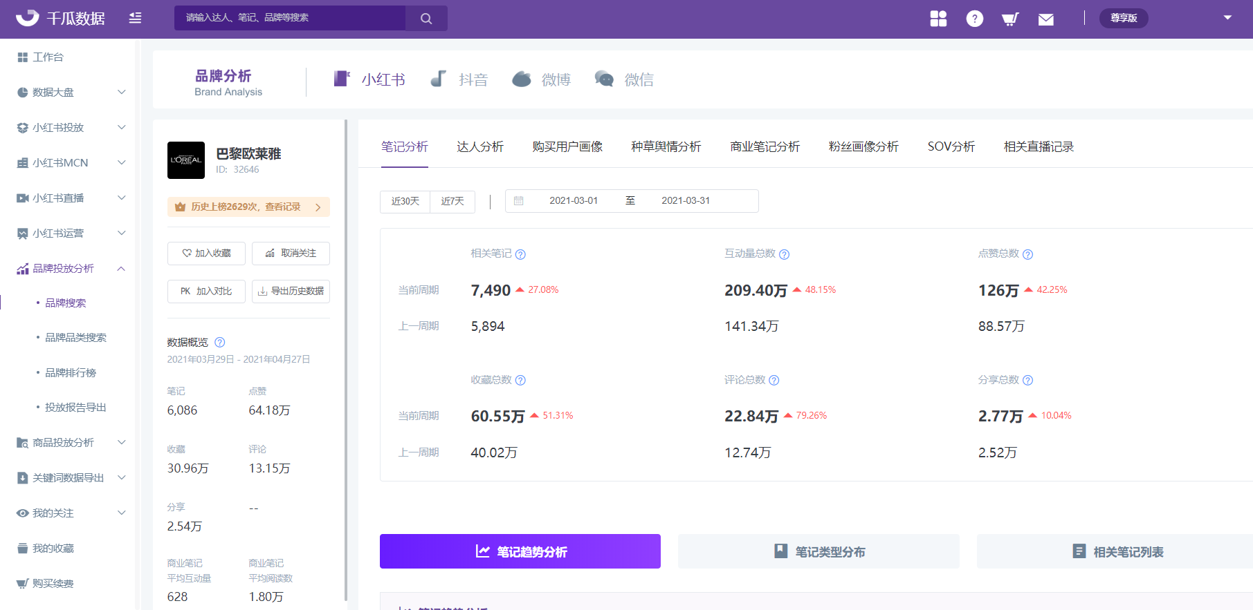Open 笔记类型分布 section button
This screenshot has width=1253, height=610.
[818, 551]
